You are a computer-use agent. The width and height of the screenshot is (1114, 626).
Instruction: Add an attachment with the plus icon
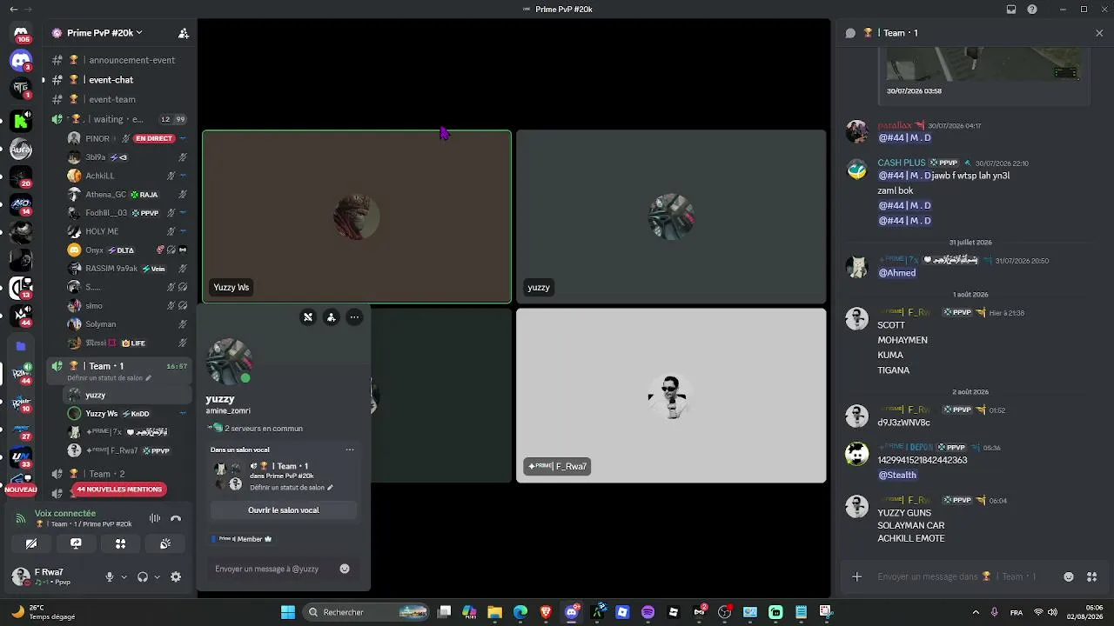(857, 576)
